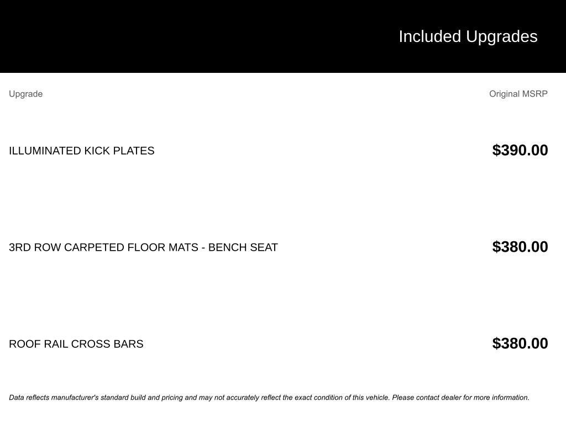Click the $390.00 price
The height and width of the screenshot is (424, 566).
pyautogui.click(x=520, y=150)
